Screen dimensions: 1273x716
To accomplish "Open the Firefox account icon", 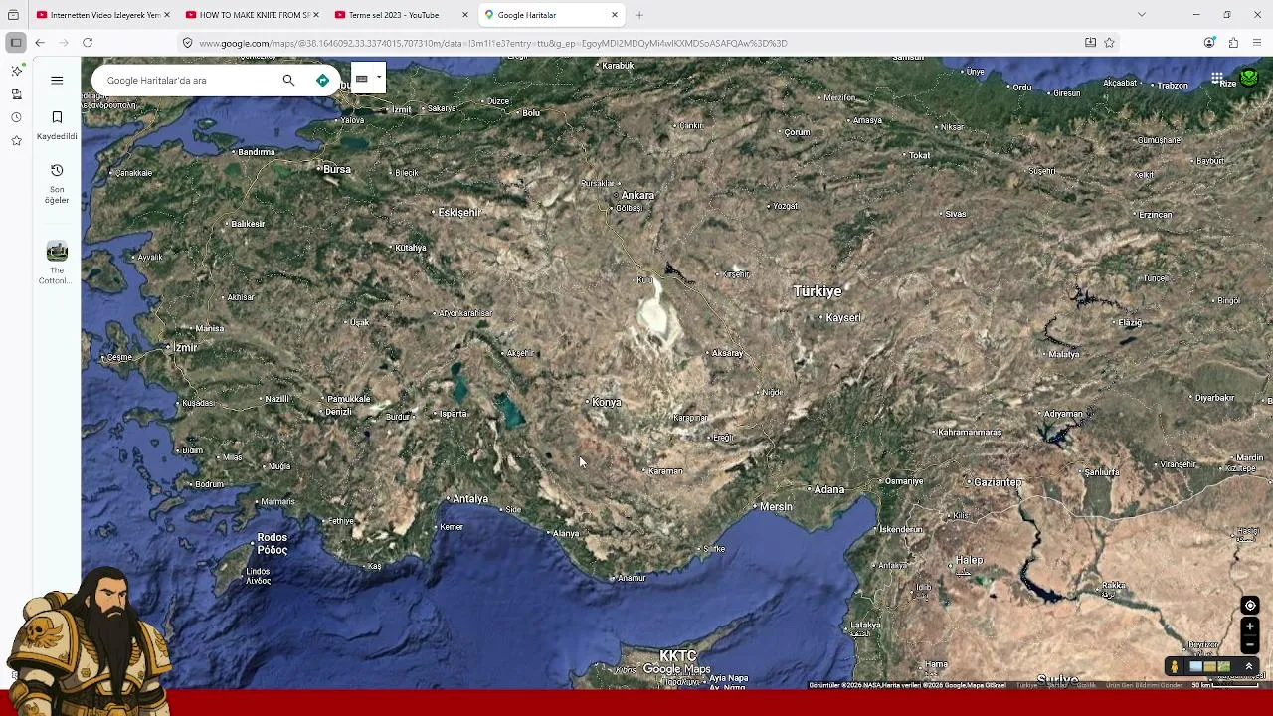I will [1209, 43].
